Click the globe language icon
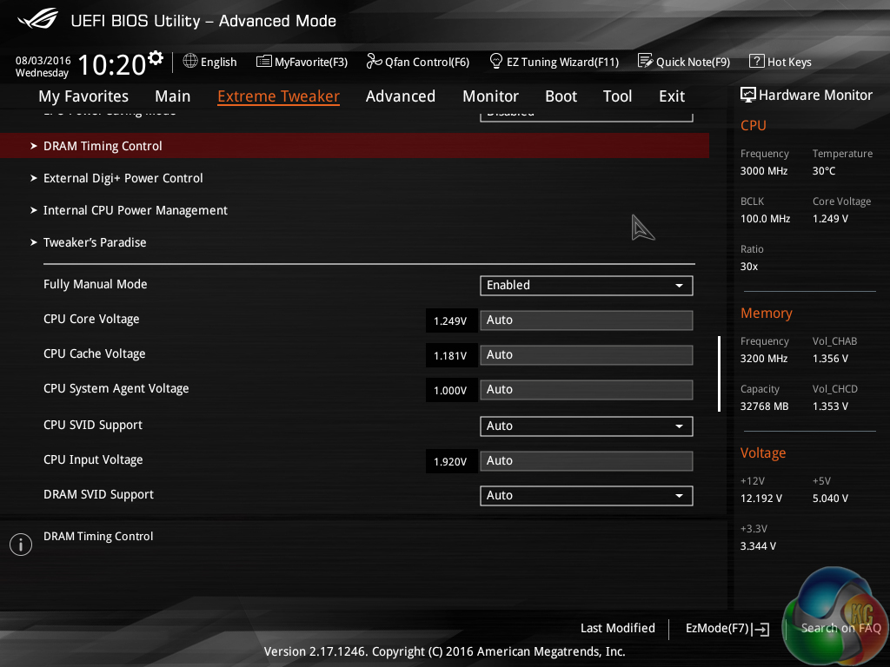Image resolution: width=890 pixels, height=667 pixels. coord(190,61)
